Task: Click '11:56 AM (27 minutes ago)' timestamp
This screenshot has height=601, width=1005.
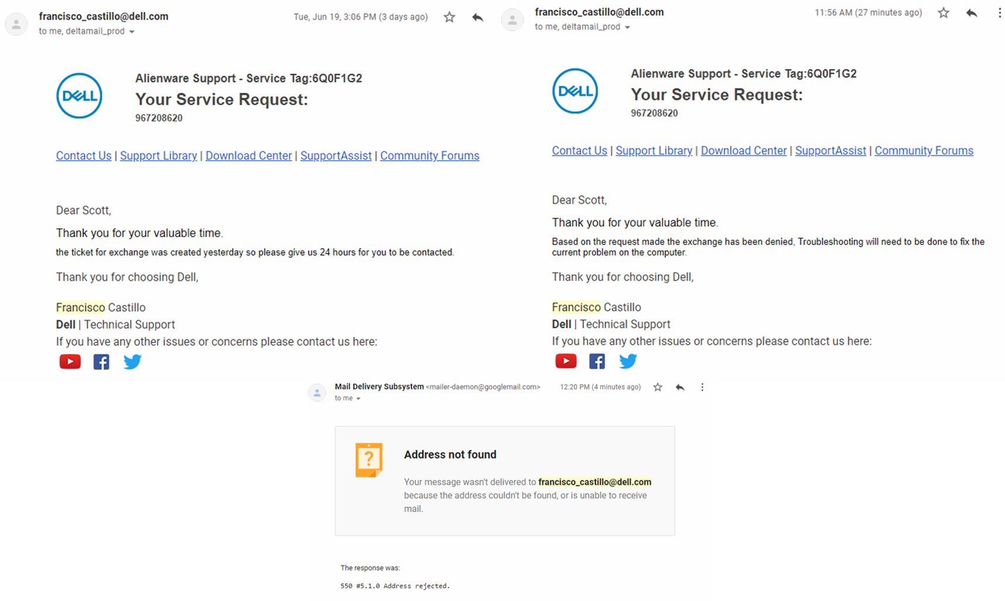Action: point(868,12)
